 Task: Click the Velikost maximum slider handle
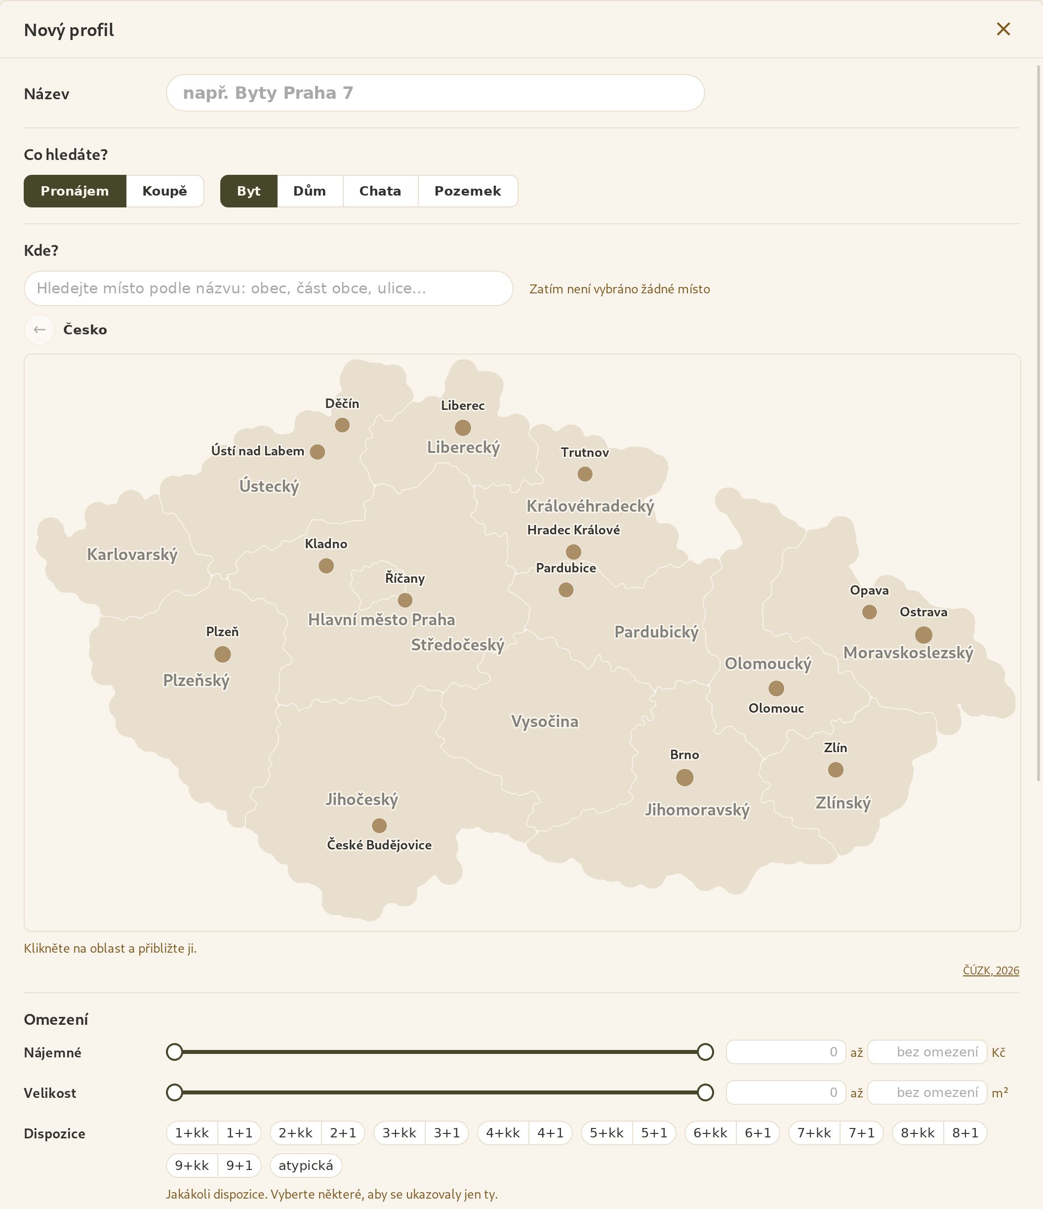tap(705, 1092)
